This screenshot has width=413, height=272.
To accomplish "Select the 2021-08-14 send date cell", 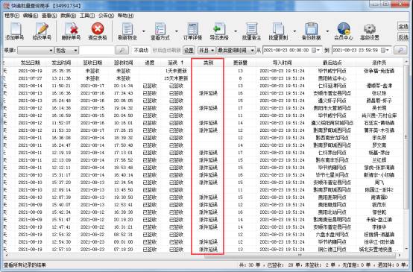I will [30, 86].
